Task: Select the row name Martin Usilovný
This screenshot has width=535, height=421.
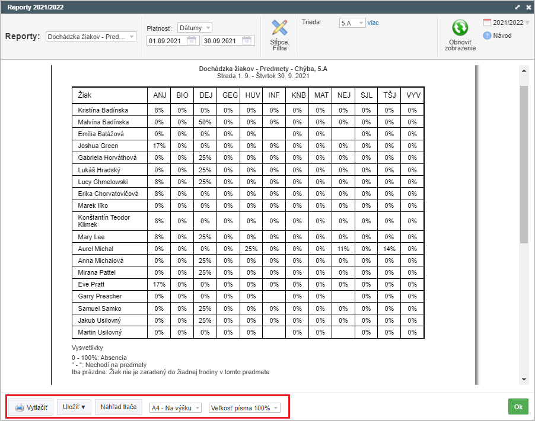Action: pyautogui.click(x=100, y=332)
